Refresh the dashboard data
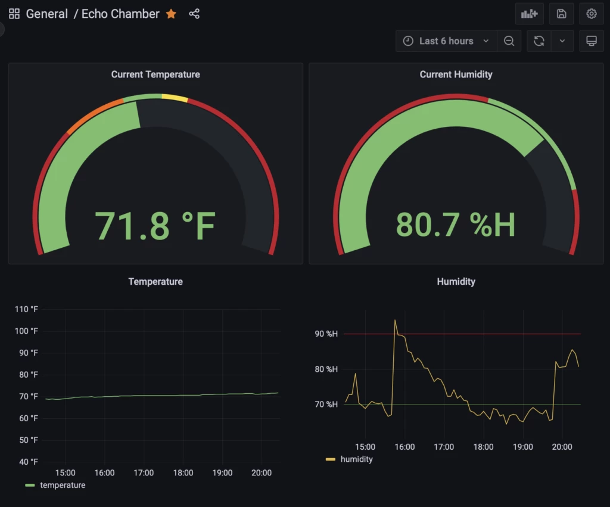The width and height of the screenshot is (610, 507). pyautogui.click(x=539, y=41)
